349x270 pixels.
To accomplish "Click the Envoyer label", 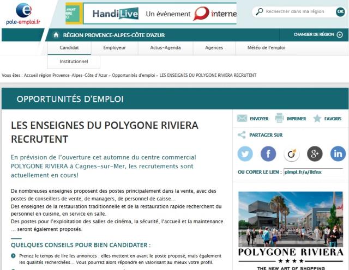I will (259, 119).
